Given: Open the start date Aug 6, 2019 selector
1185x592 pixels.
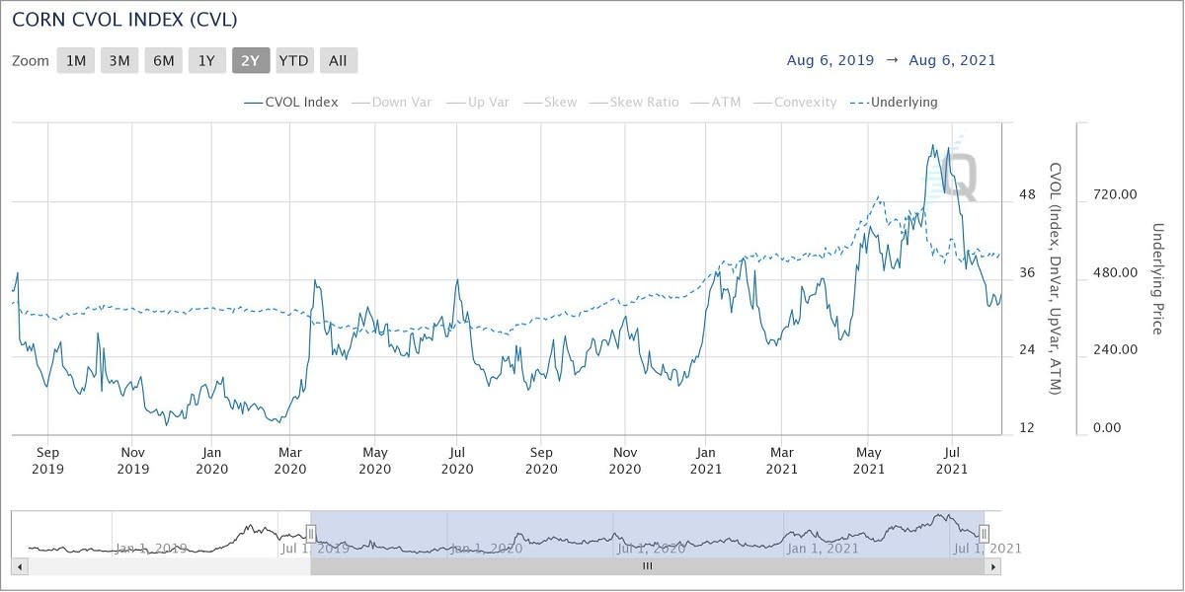Looking at the screenshot, I should pos(832,60).
